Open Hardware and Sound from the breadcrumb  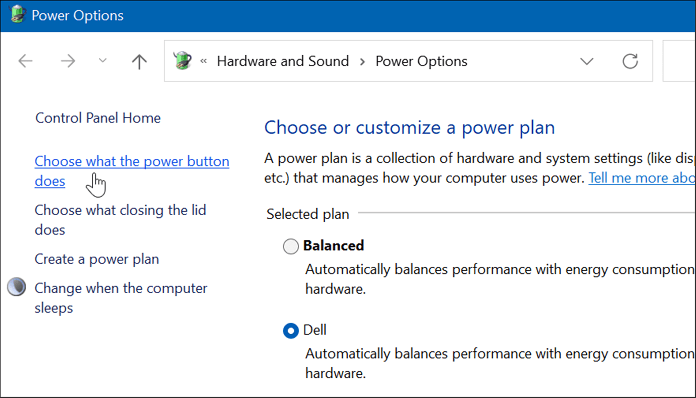point(283,61)
